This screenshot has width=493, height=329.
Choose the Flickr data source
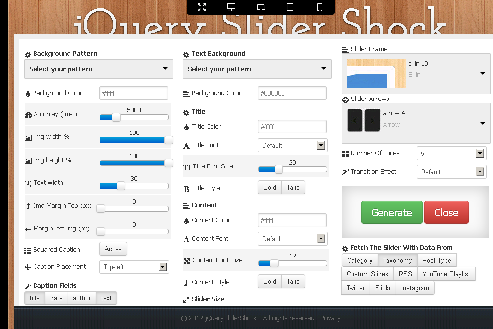tap(383, 288)
